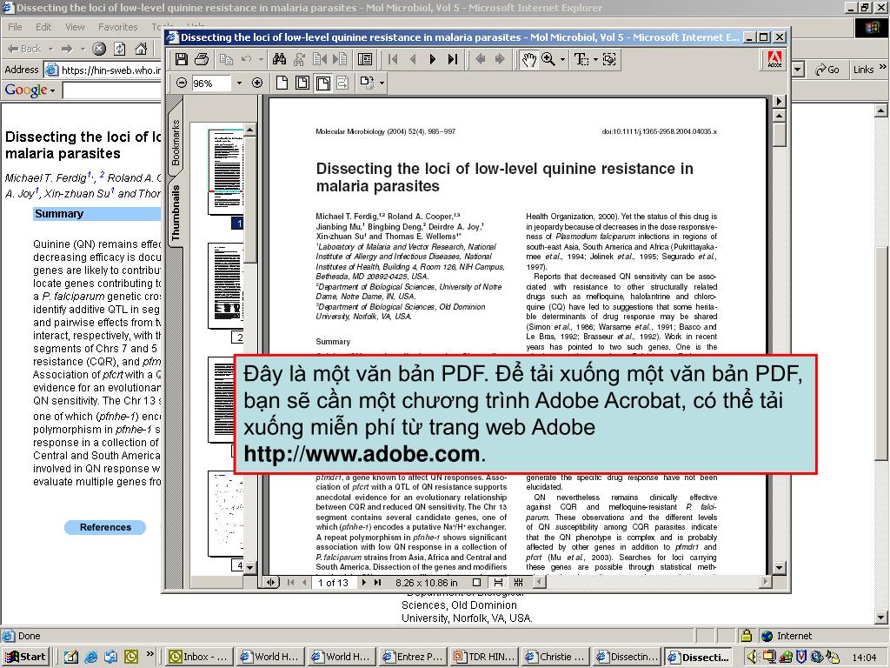Click the PDF horizontal scrollbar track
Screen dimensions: 890x668
coord(653,582)
